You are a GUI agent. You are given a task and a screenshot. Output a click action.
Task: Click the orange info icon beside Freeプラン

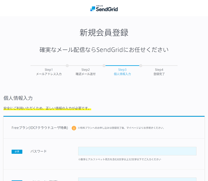[x=74, y=128]
